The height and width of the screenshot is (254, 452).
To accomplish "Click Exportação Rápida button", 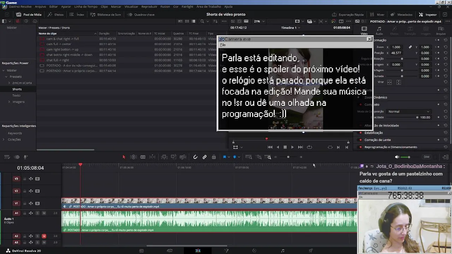I will (348, 14).
